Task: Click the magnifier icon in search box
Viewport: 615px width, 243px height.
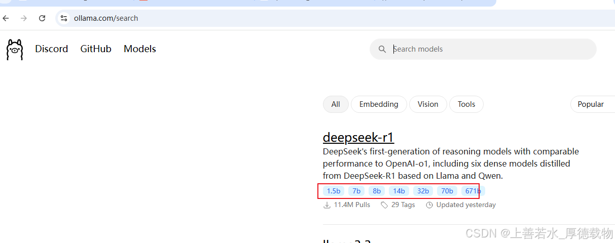Action: coord(382,49)
